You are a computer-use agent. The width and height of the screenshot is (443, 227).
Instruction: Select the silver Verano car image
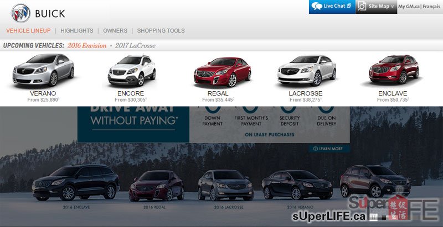(43, 70)
